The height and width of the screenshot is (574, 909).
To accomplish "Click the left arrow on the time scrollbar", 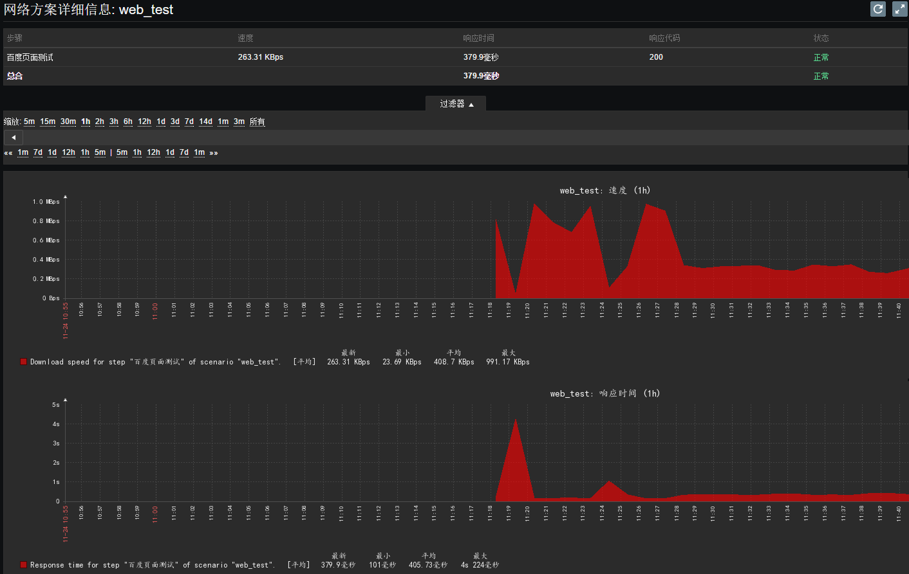I will click(14, 138).
